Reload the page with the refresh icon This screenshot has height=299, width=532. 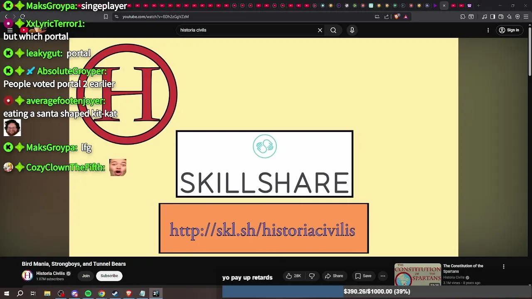pyautogui.click(x=22, y=17)
